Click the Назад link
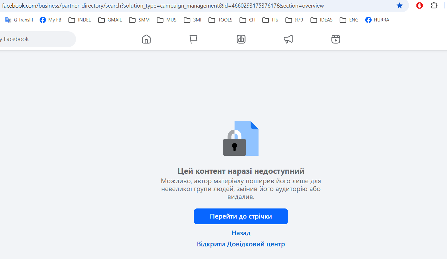Image resolution: width=447 pixels, height=259 pixels. click(x=241, y=233)
